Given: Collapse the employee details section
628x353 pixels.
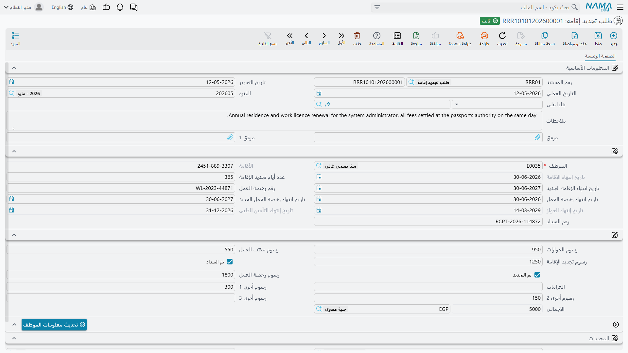Looking at the screenshot, I should [14, 151].
